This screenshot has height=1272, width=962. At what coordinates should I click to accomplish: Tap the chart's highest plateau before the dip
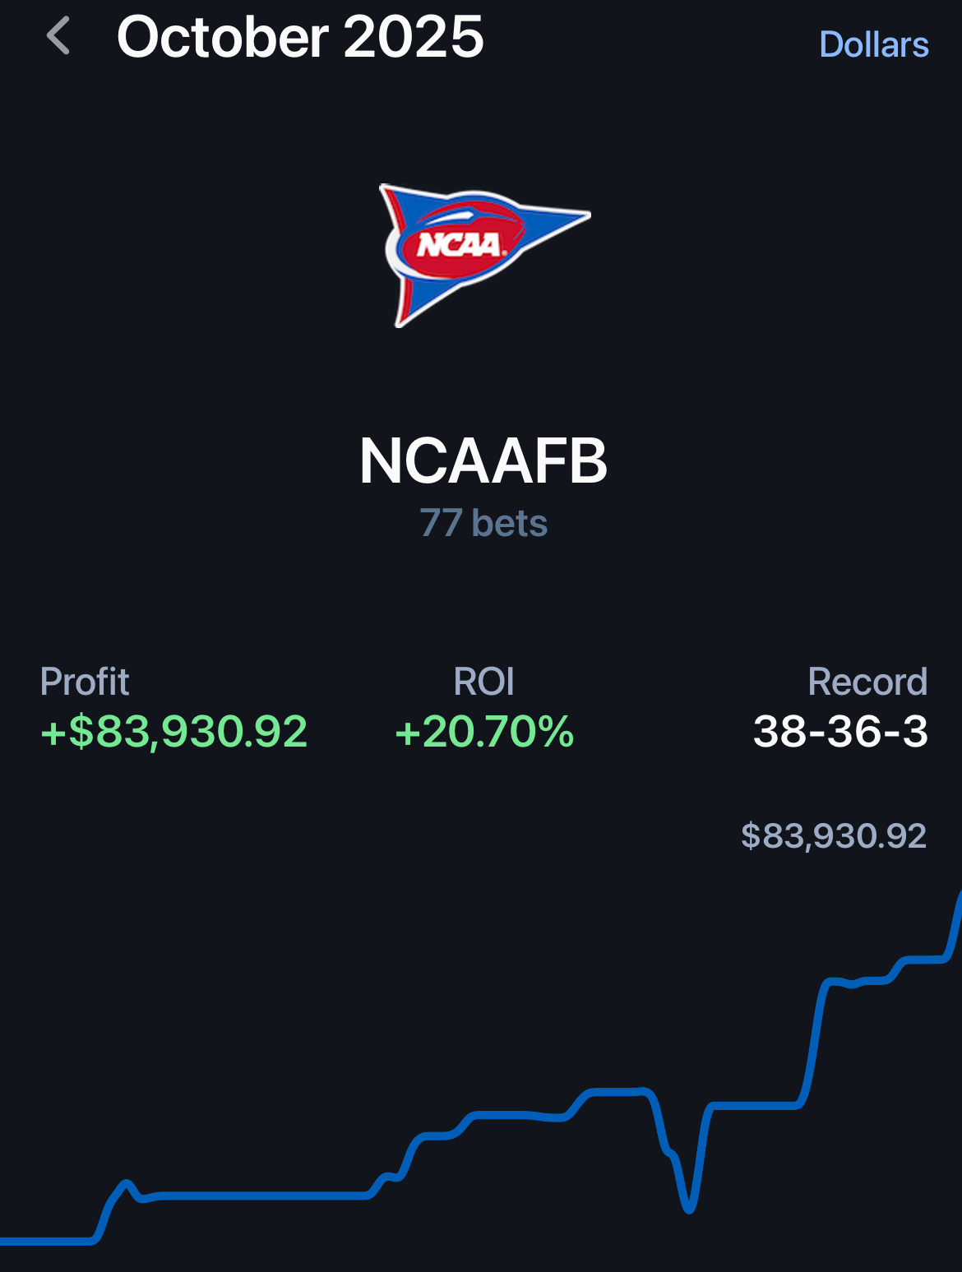tap(617, 1092)
